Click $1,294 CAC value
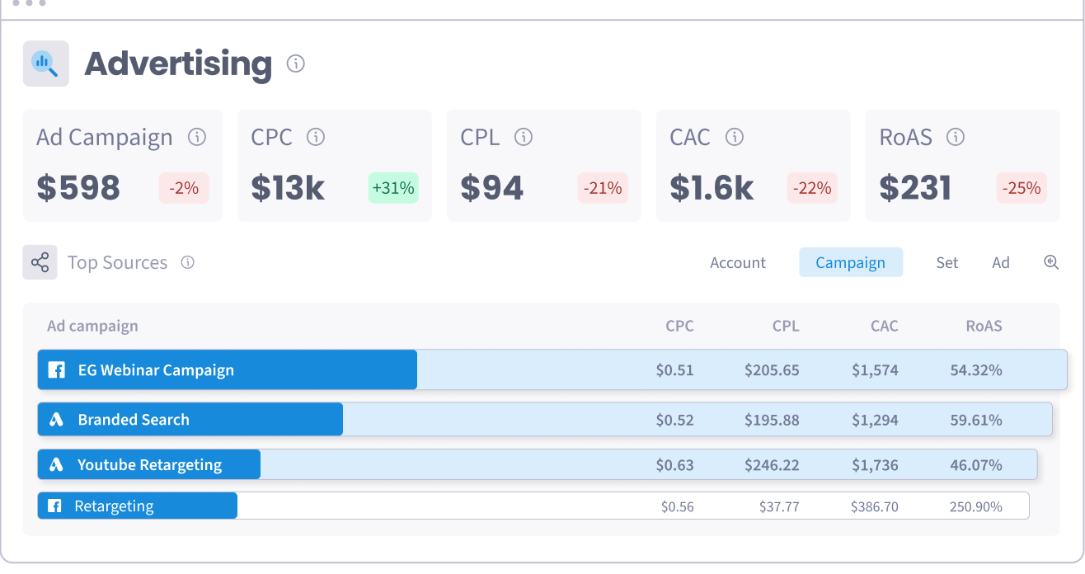Image resolution: width=1085 pixels, height=574 pixels. pyautogui.click(x=876, y=420)
